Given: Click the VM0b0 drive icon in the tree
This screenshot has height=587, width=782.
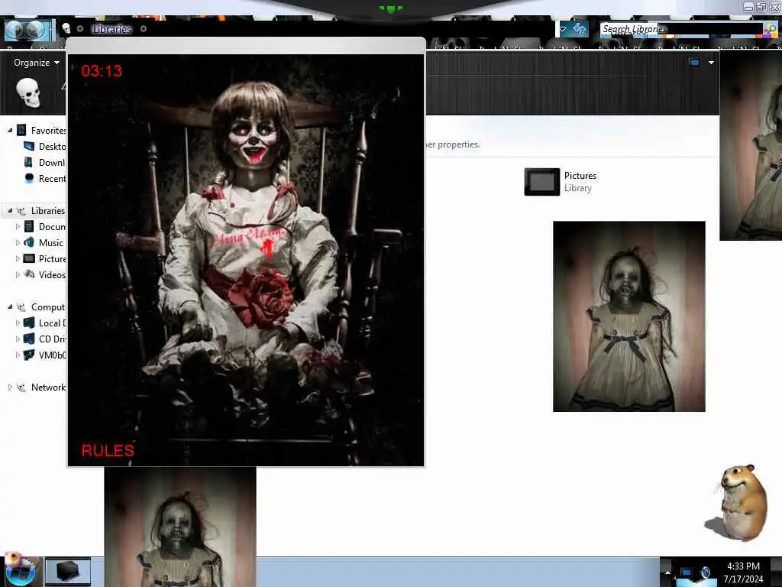Looking at the screenshot, I should pos(30,355).
